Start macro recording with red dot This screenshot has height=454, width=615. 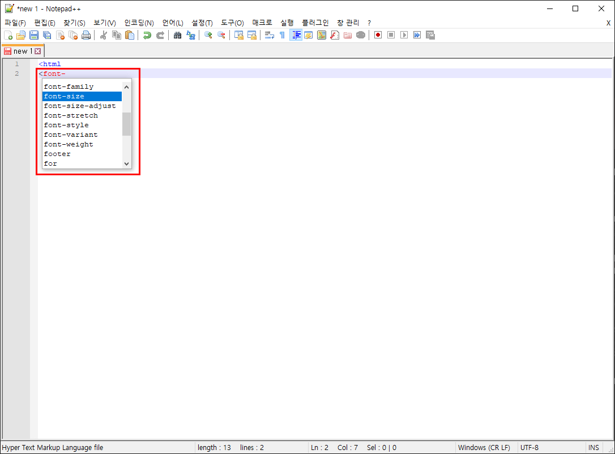click(378, 35)
